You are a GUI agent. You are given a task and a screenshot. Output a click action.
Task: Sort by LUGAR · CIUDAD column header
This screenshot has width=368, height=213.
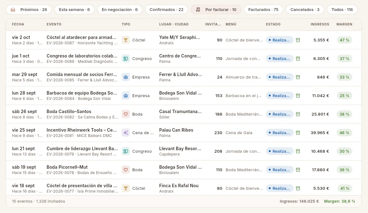pyautogui.click(x=174, y=24)
